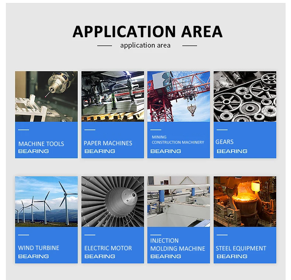Click the metal gears photo
291x280 pixels.
[245, 96]
